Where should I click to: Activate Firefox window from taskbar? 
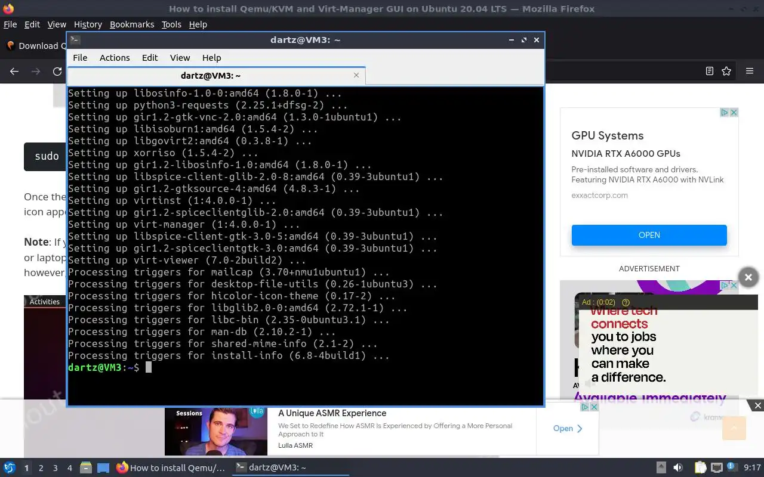point(171,468)
